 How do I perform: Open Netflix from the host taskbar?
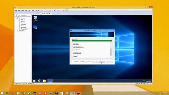(x=62, y=93)
